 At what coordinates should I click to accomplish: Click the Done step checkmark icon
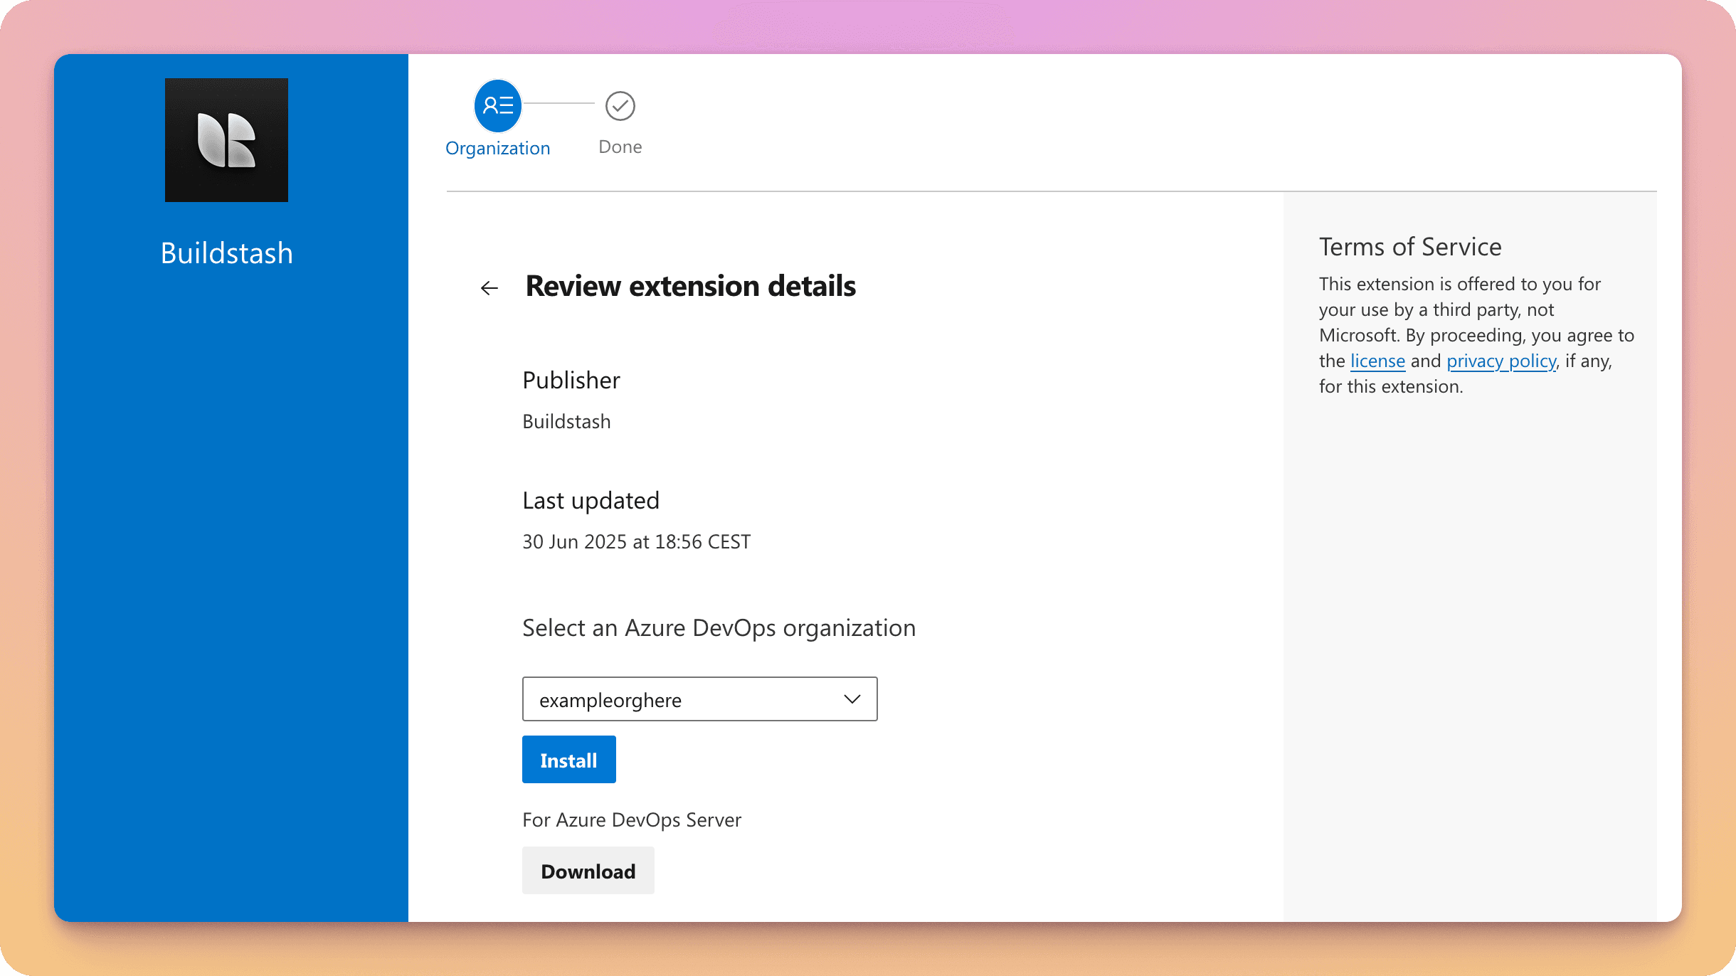click(620, 106)
